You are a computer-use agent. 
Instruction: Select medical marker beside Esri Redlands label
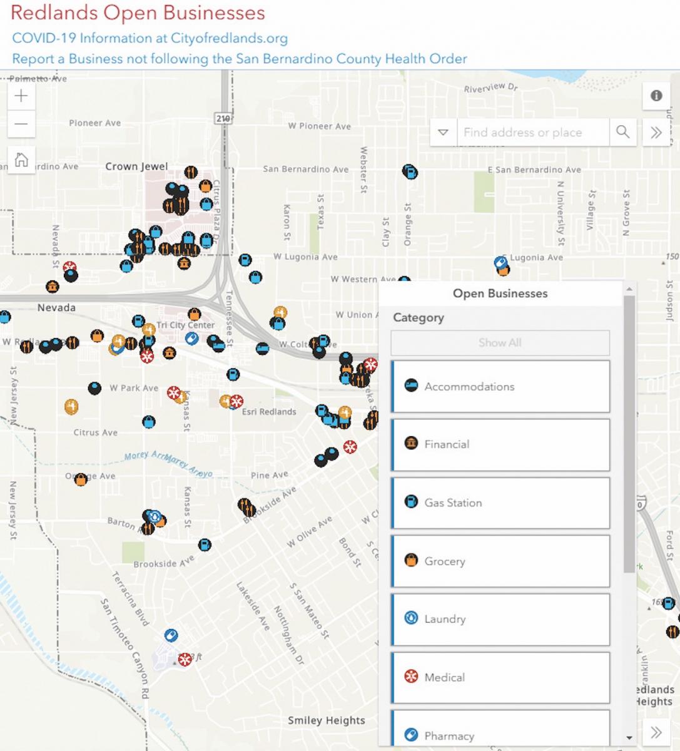236,402
